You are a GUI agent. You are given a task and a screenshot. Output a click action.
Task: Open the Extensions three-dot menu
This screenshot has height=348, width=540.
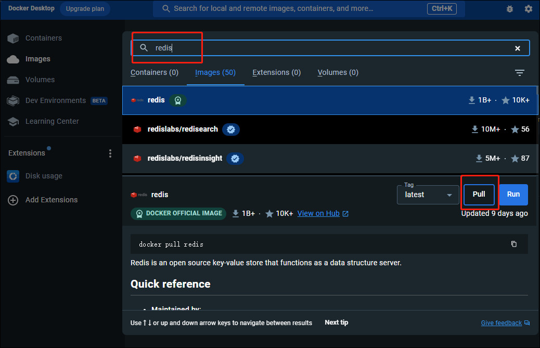coord(110,153)
